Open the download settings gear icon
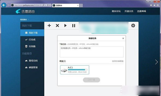Screen dimensions: 161x96 (133, 26)
